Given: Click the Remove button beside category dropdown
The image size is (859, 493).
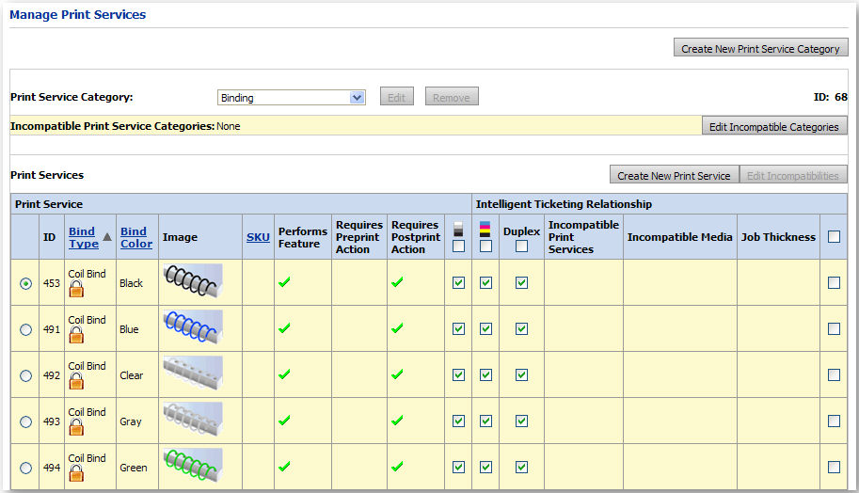Looking at the screenshot, I should (x=452, y=97).
